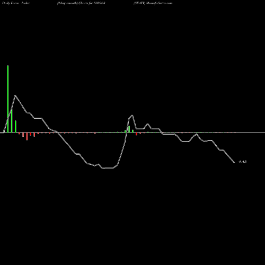The height and width of the screenshot is (265, 265).
Task: Click the '(SEATV) MunafaSutra.com' label
Action: (x=153, y=3)
